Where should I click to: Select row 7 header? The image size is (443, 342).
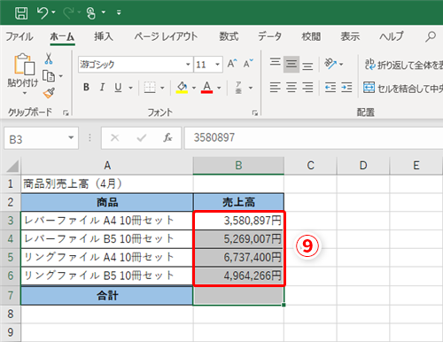point(11,295)
